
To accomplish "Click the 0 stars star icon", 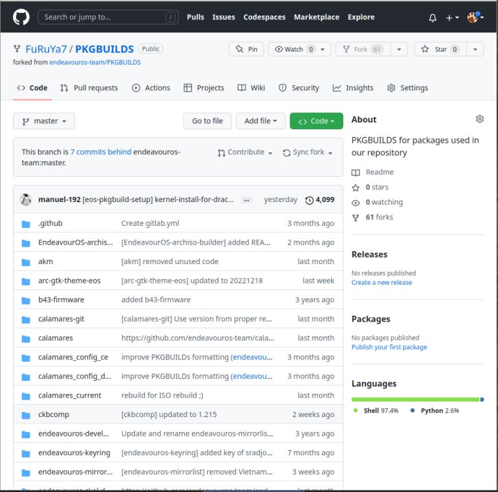I will click(x=356, y=188).
